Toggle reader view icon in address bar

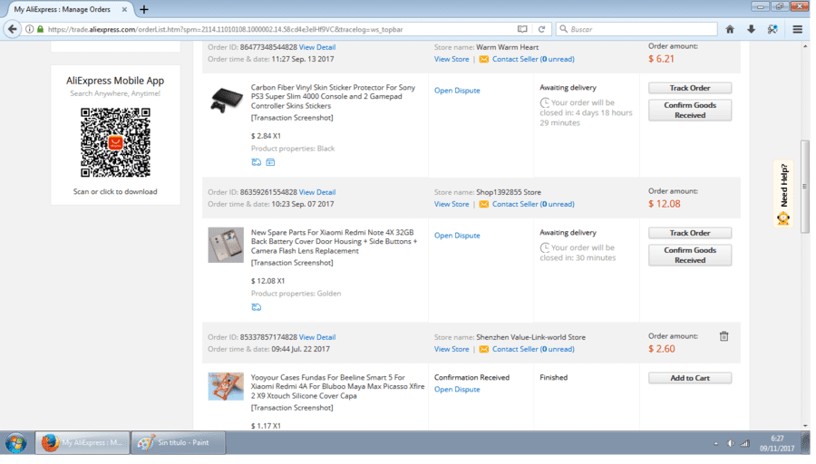(522, 30)
